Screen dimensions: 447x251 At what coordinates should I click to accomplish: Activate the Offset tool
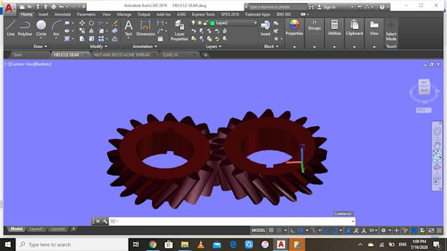[114, 39]
